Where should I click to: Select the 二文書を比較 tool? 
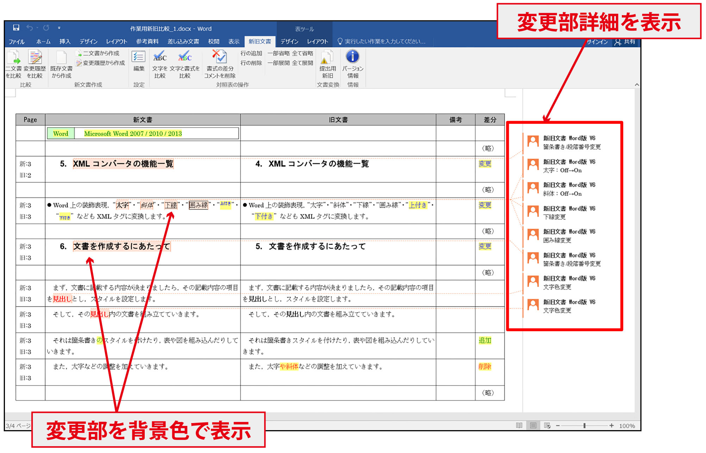point(13,65)
